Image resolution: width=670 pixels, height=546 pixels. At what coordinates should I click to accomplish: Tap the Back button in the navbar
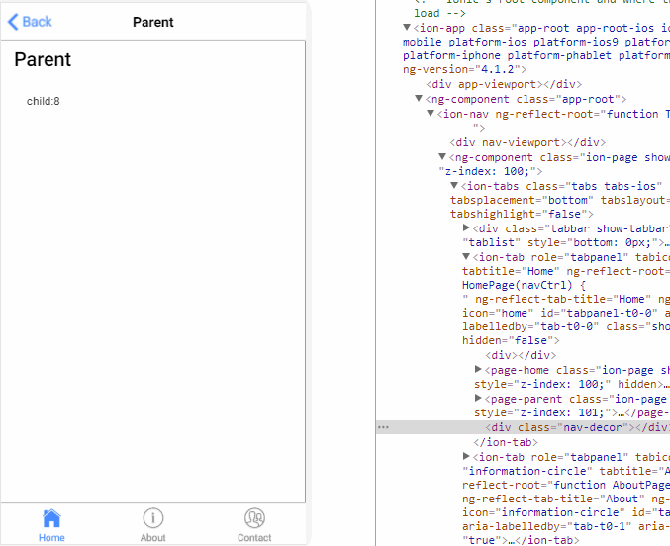point(31,21)
